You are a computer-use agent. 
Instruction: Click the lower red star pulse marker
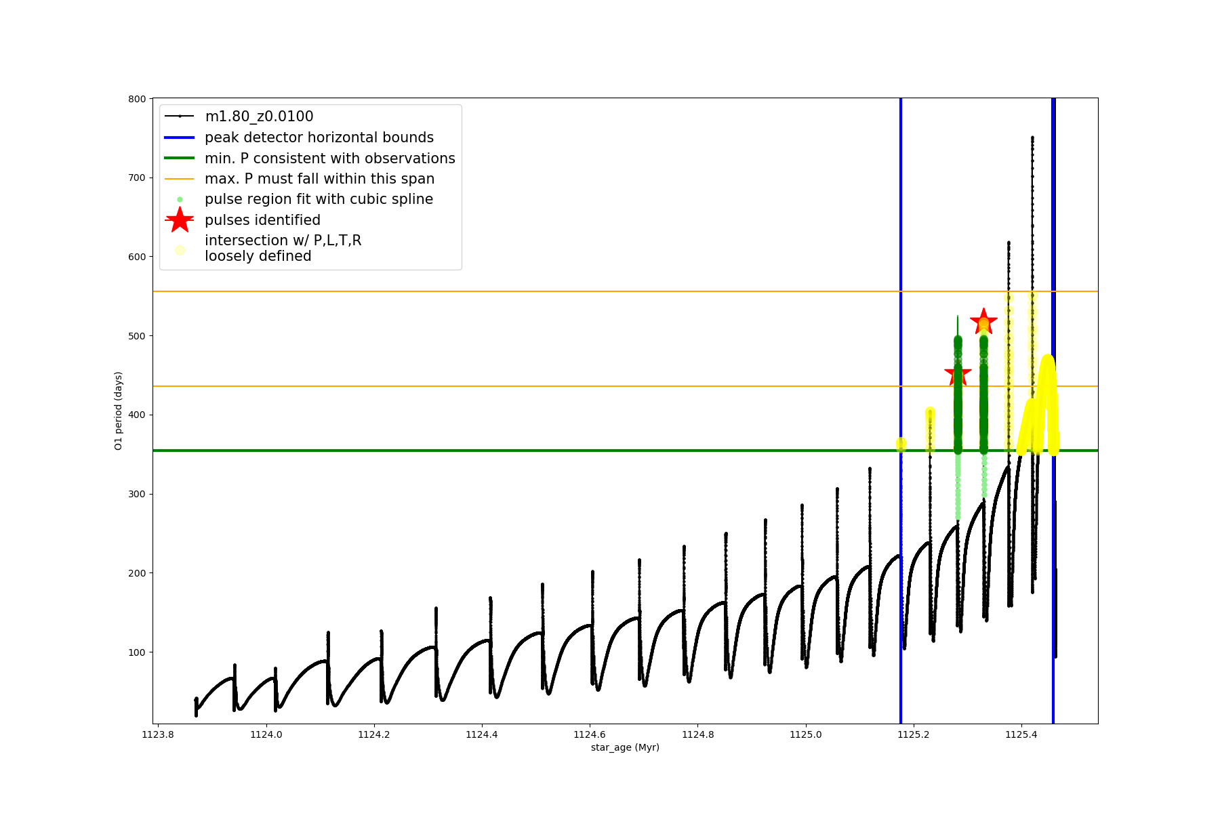tap(958, 374)
